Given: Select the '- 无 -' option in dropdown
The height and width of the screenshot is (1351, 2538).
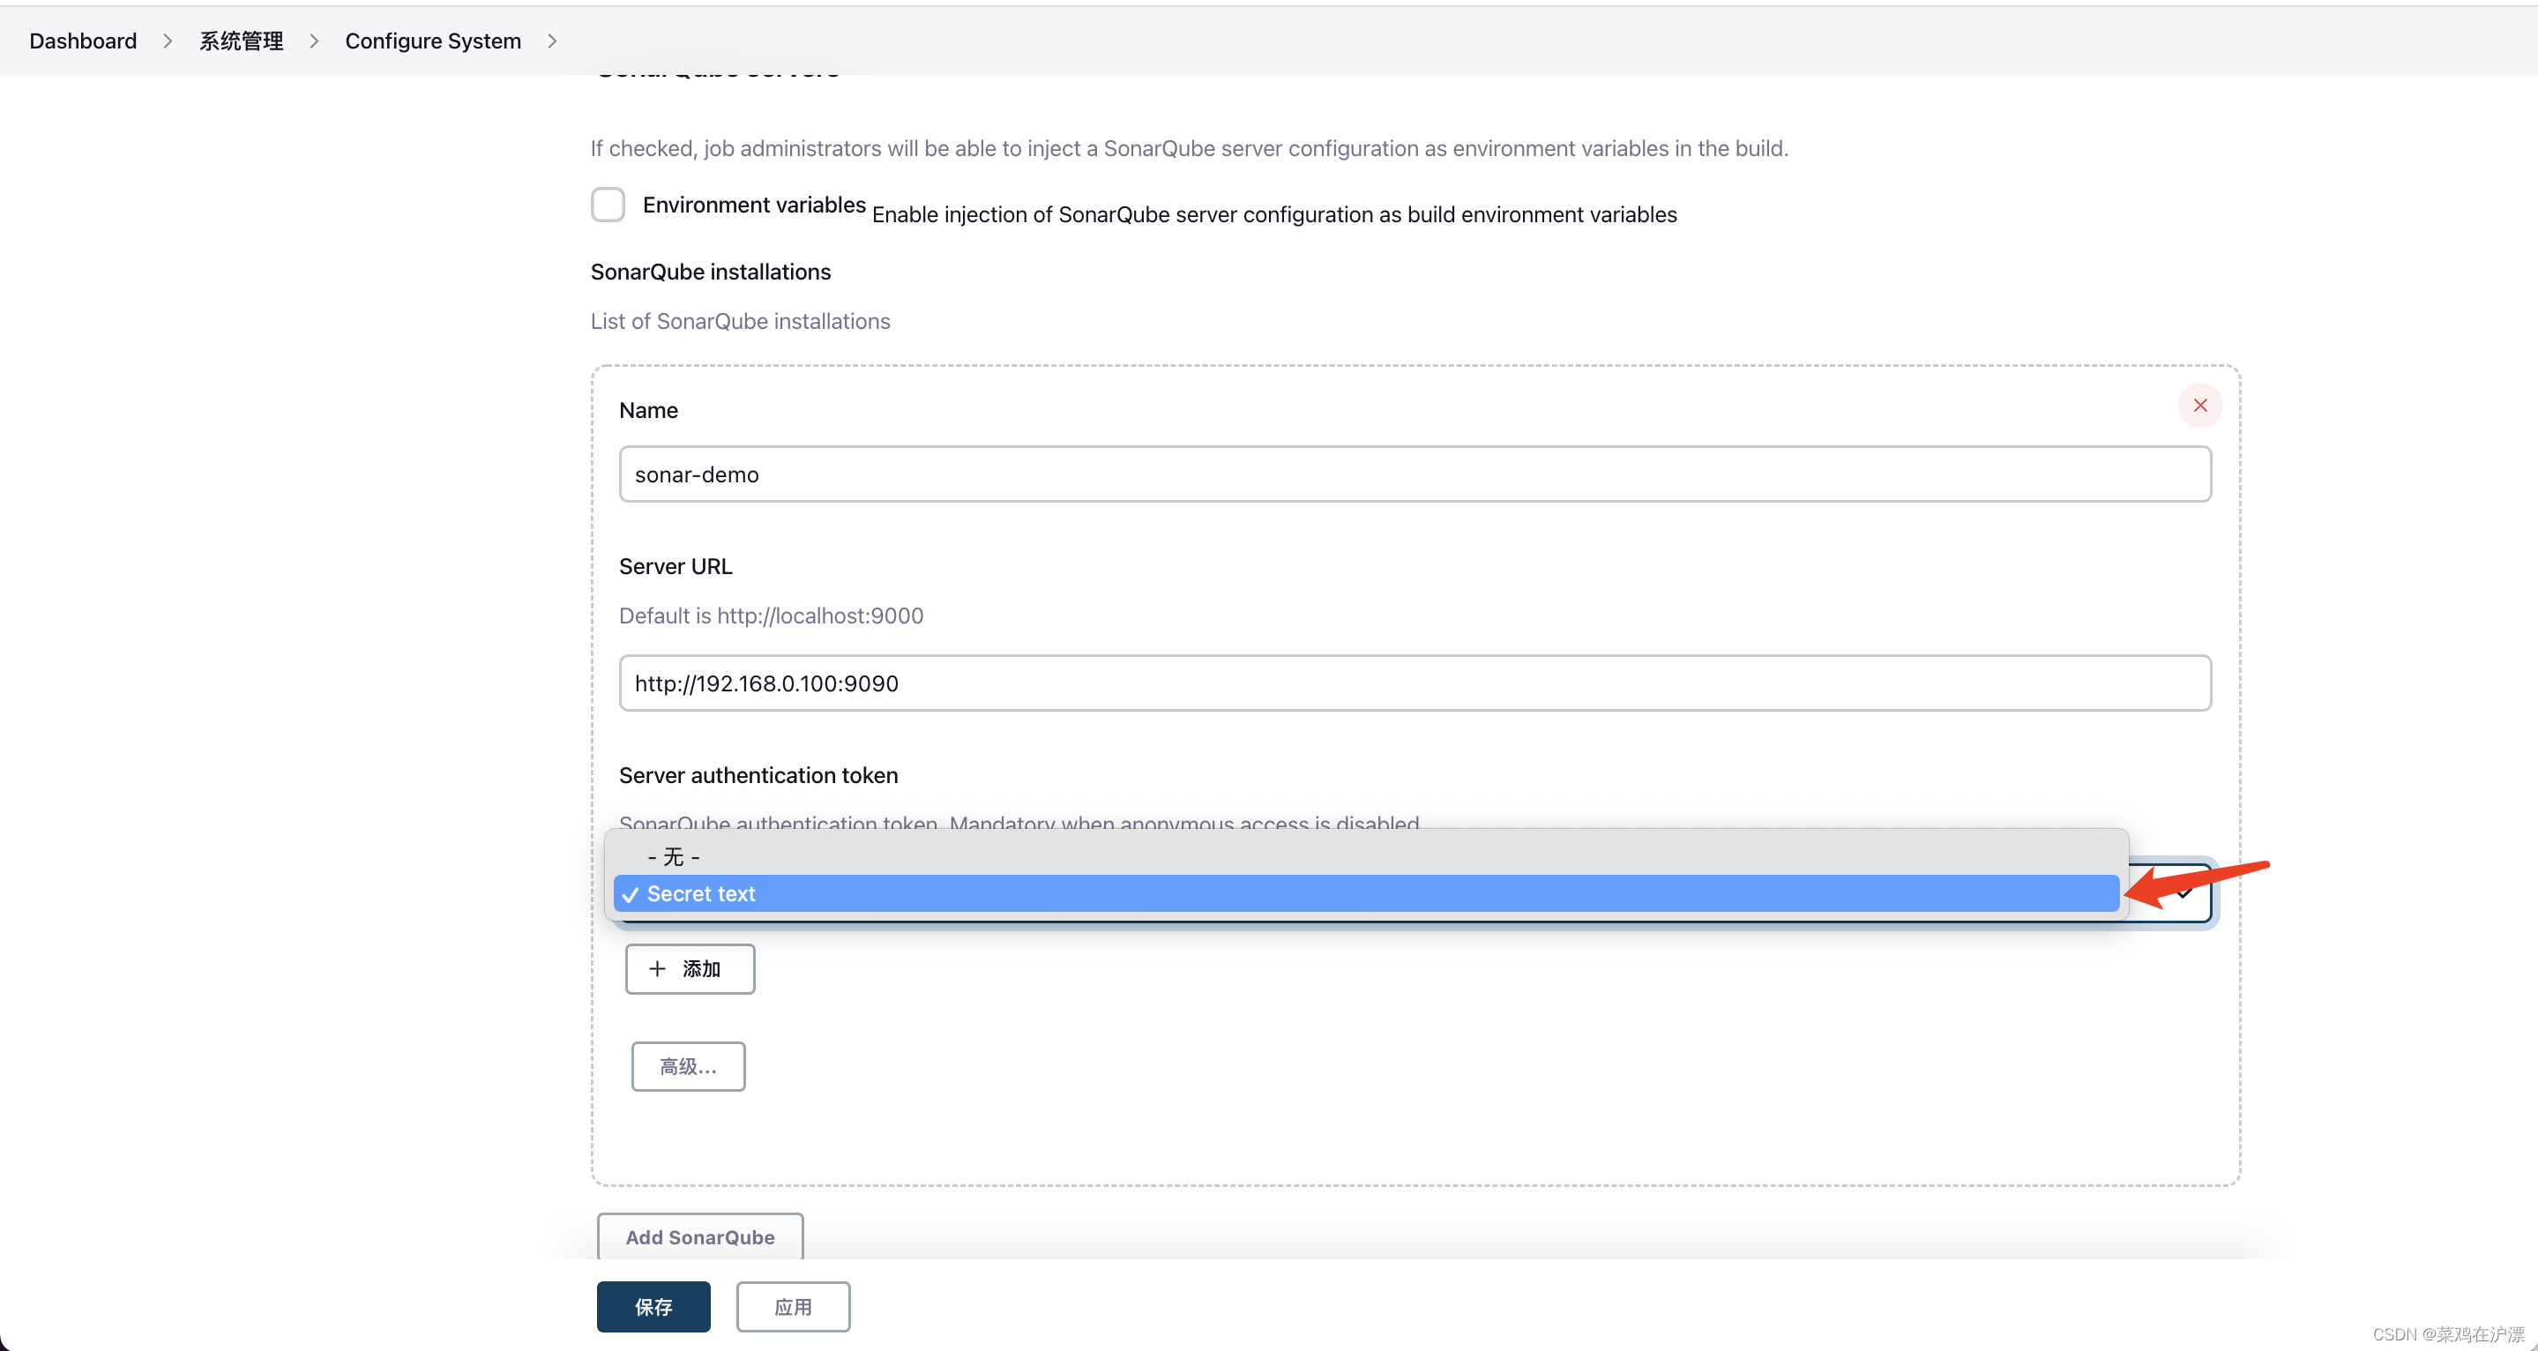Looking at the screenshot, I should point(674,856).
